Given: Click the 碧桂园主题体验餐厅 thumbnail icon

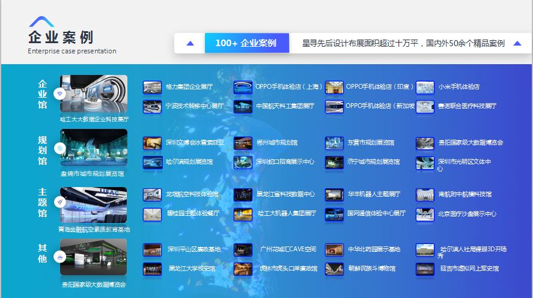Looking at the screenshot, I should click(152, 214).
